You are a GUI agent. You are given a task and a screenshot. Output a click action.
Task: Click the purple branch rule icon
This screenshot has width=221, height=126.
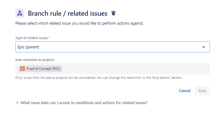coord(20,13)
